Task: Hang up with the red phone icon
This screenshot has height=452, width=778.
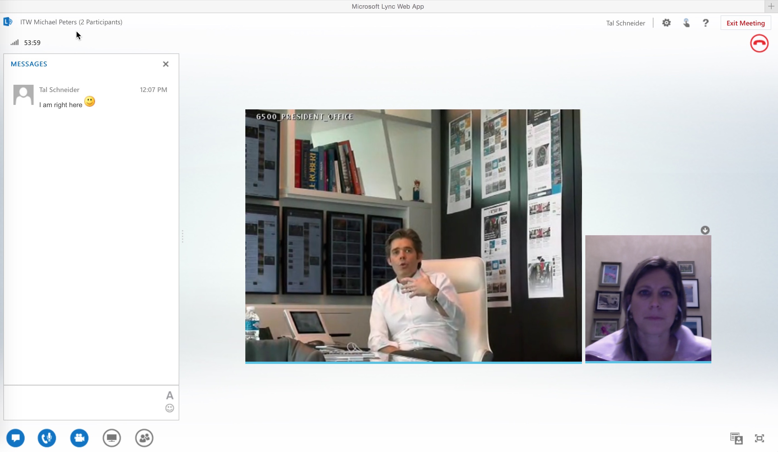Action: (759, 43)
